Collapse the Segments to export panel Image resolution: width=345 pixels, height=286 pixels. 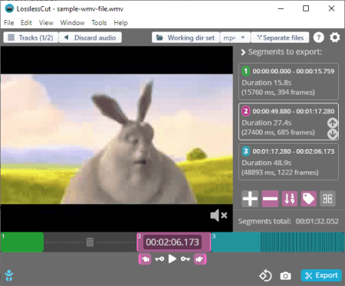[x=243, y=52]
